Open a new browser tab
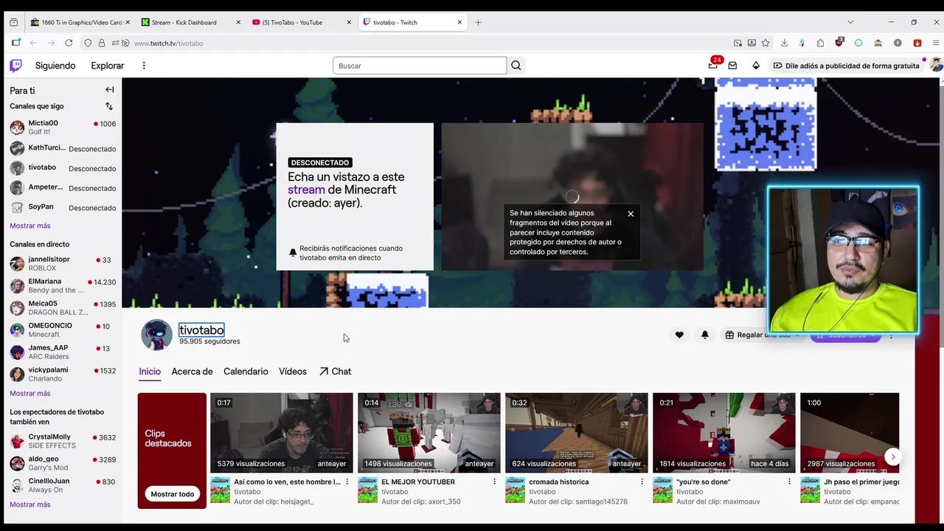944x531 pixels. (478, 22)
